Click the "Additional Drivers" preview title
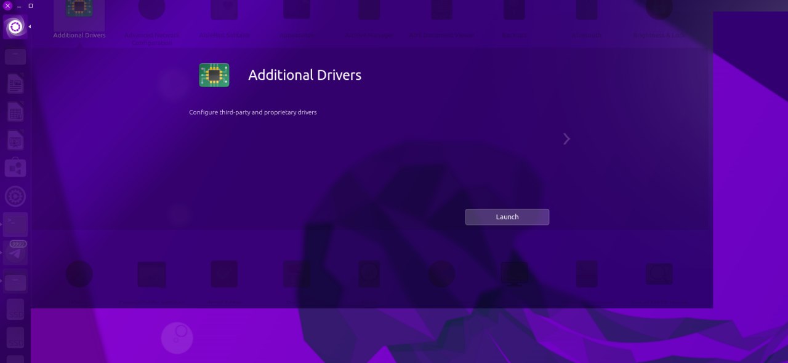This screenshot has height=363, width=788. (305, 75)
